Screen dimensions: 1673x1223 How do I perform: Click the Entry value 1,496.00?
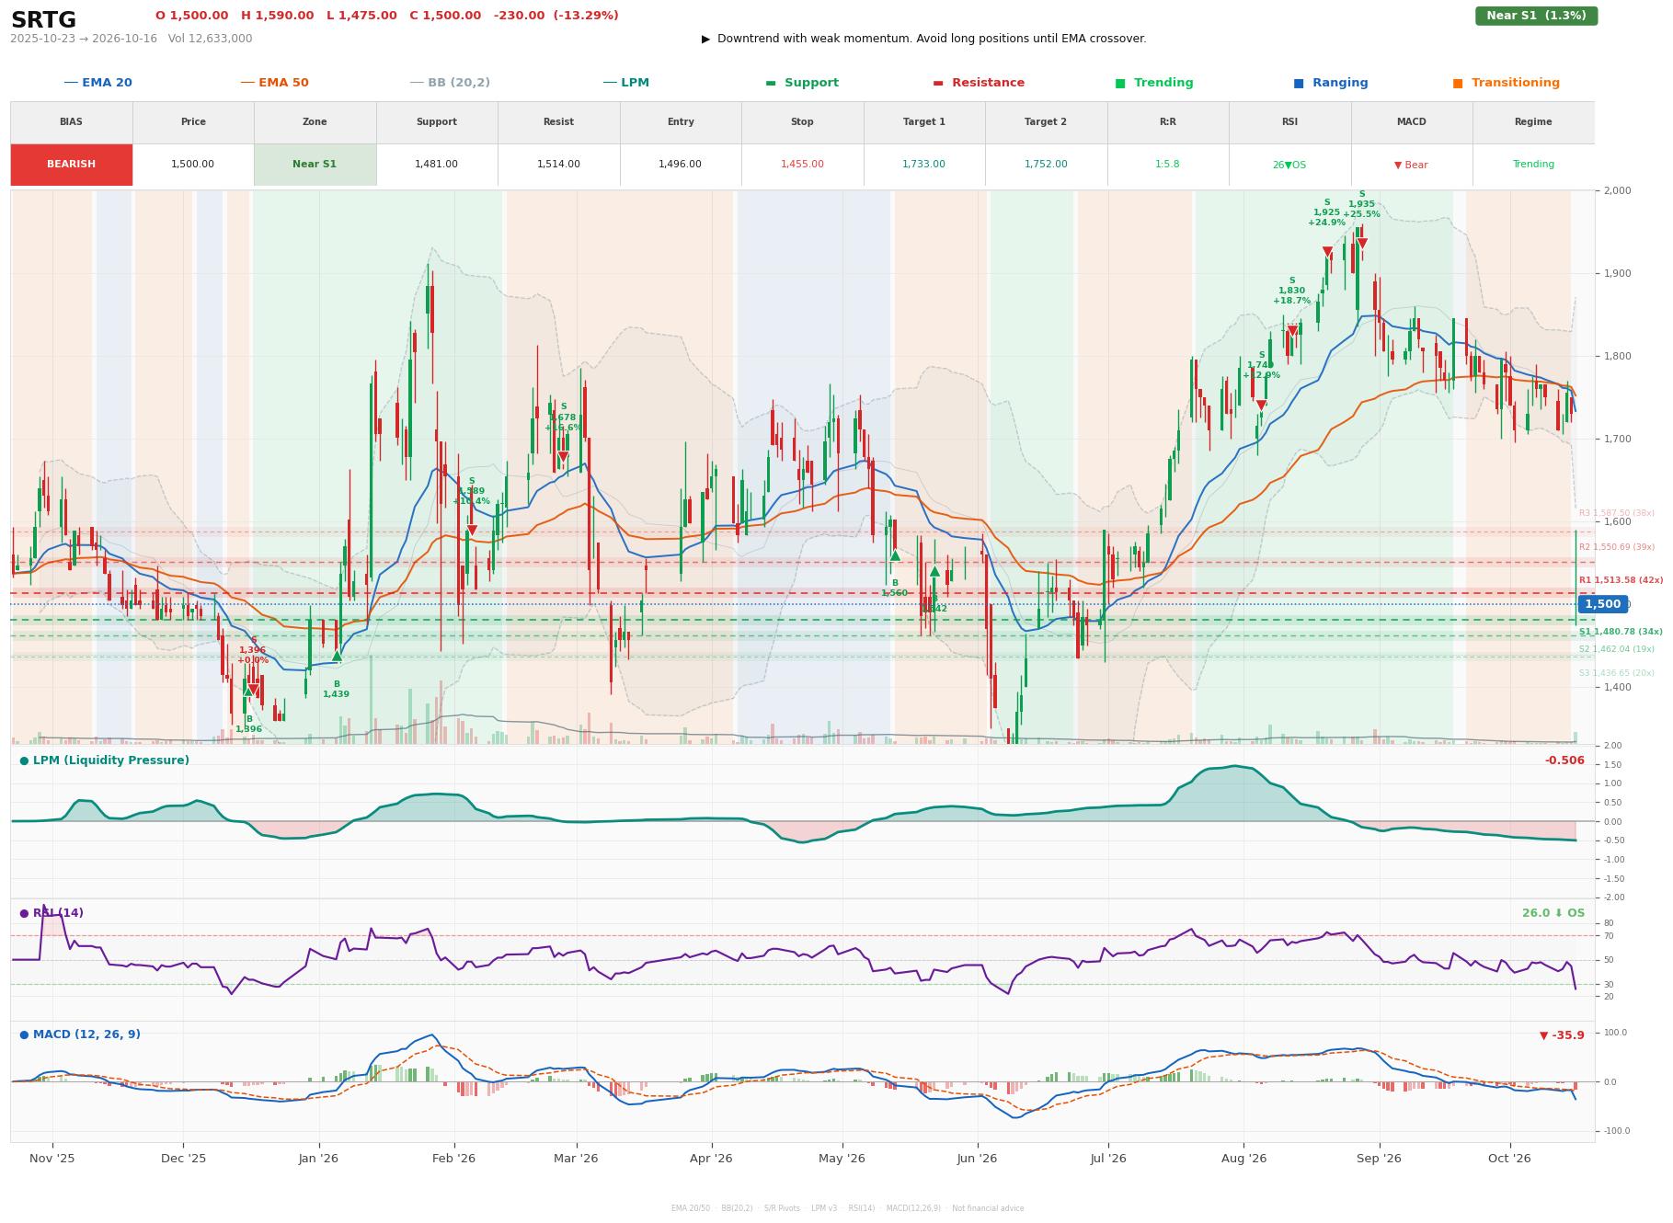click(680, 165)
